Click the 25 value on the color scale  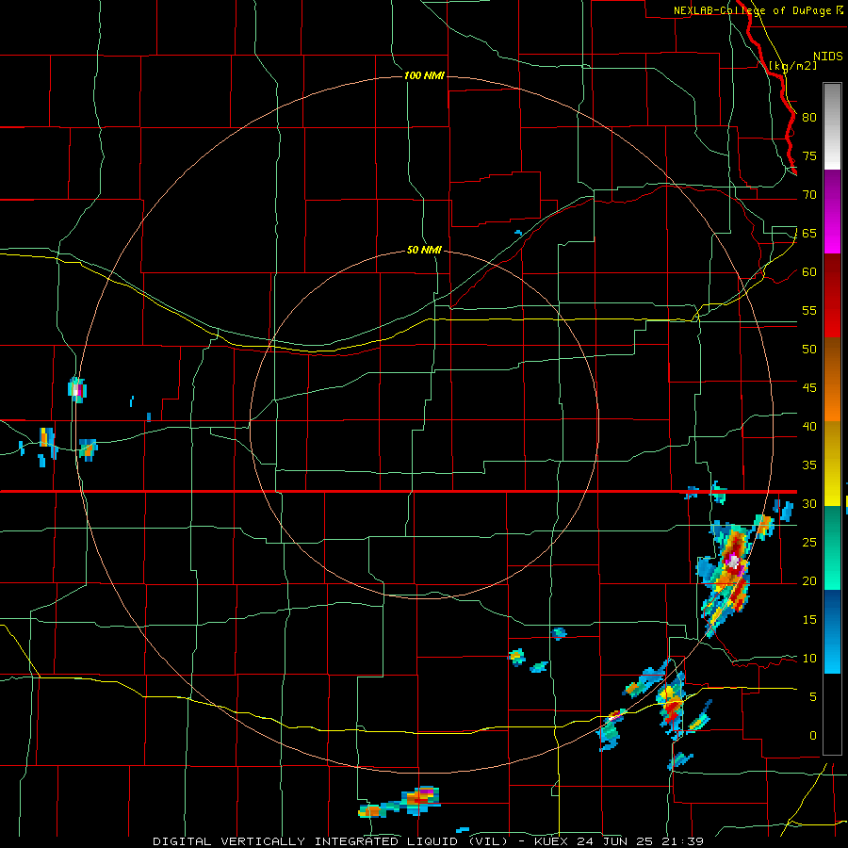tap(809, 542)
